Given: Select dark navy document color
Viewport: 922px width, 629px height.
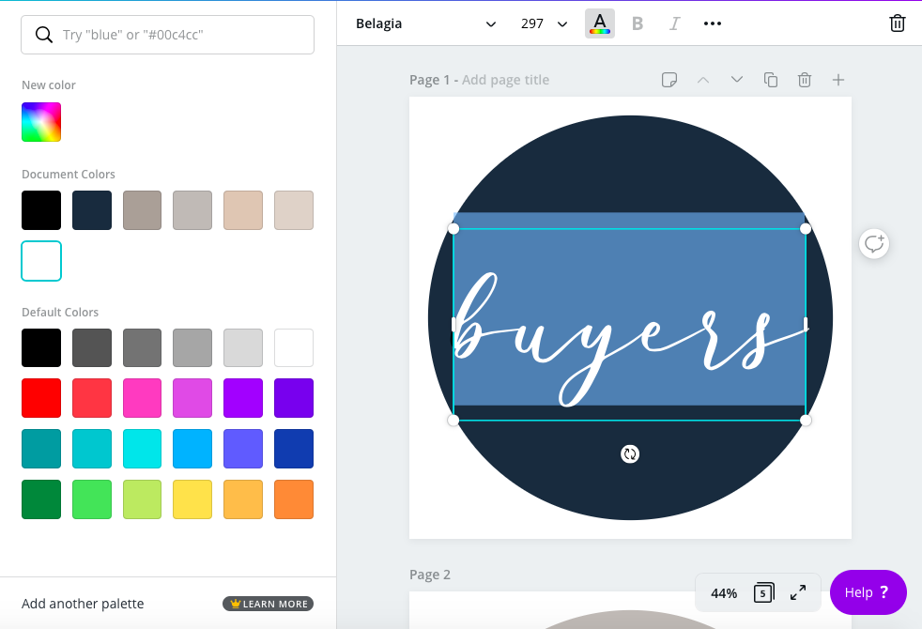Looking at the screenshot, I should 92,210.
